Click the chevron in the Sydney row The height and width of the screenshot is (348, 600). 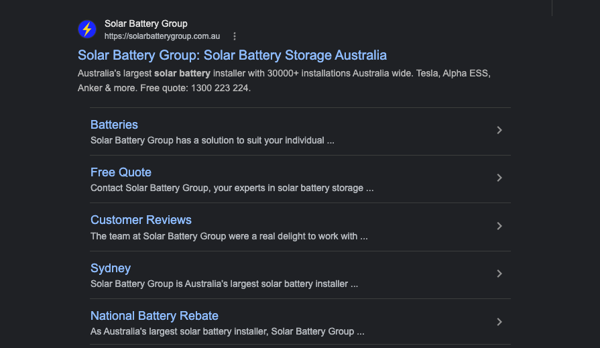499,274
